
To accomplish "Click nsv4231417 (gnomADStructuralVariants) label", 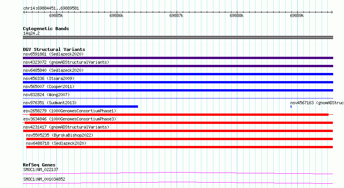I will [x=66, y=127].
